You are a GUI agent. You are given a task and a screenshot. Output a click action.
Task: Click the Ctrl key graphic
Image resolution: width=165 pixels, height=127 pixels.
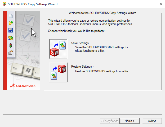(x=17, y=69)
